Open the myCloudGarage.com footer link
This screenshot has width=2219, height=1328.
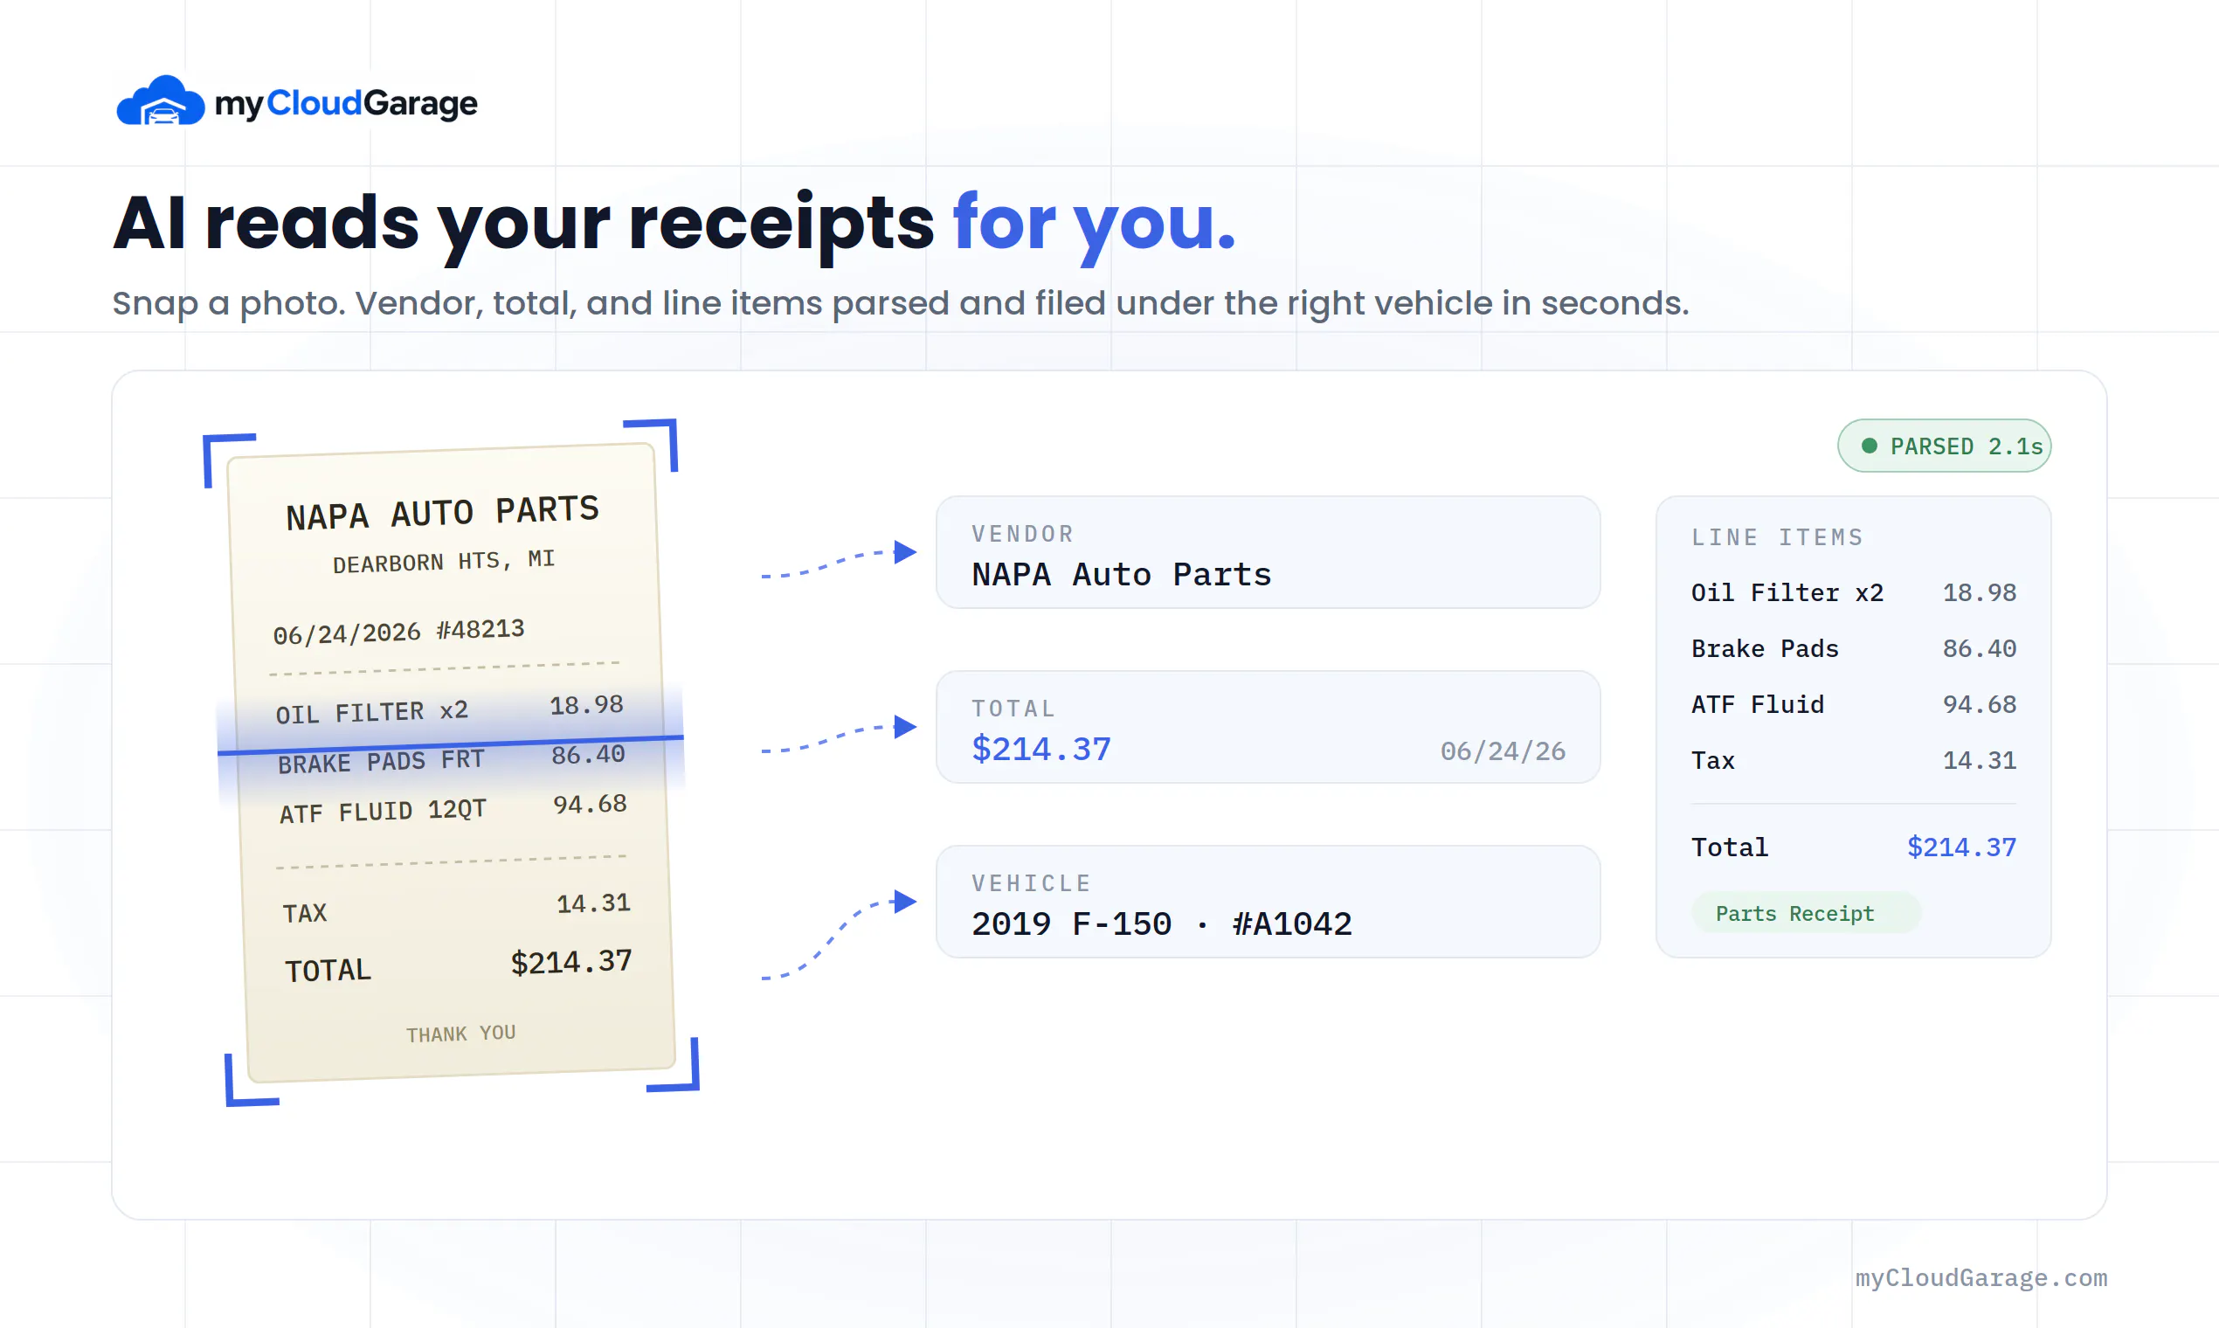pyautogui.click(x=1981, y=1278)
